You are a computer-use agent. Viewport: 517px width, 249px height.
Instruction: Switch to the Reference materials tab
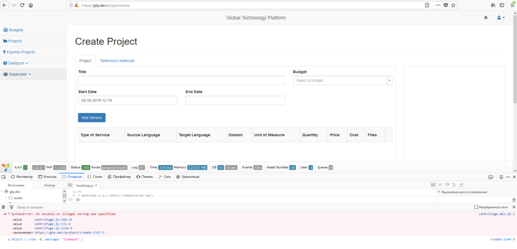(x=117, y=61)
